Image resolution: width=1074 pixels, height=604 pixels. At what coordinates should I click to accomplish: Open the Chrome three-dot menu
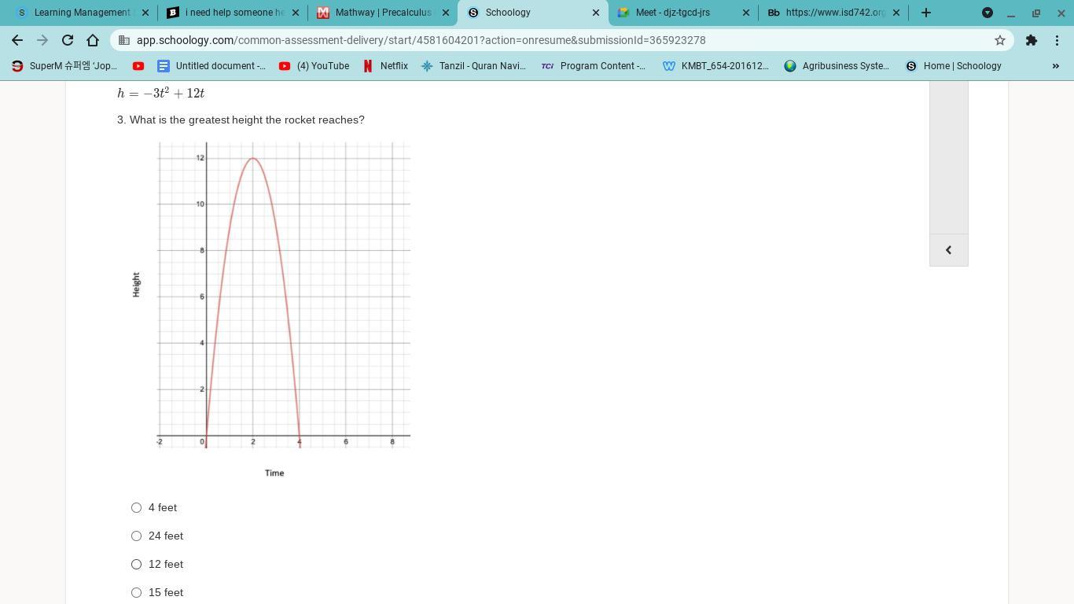tap(1057, 40)
